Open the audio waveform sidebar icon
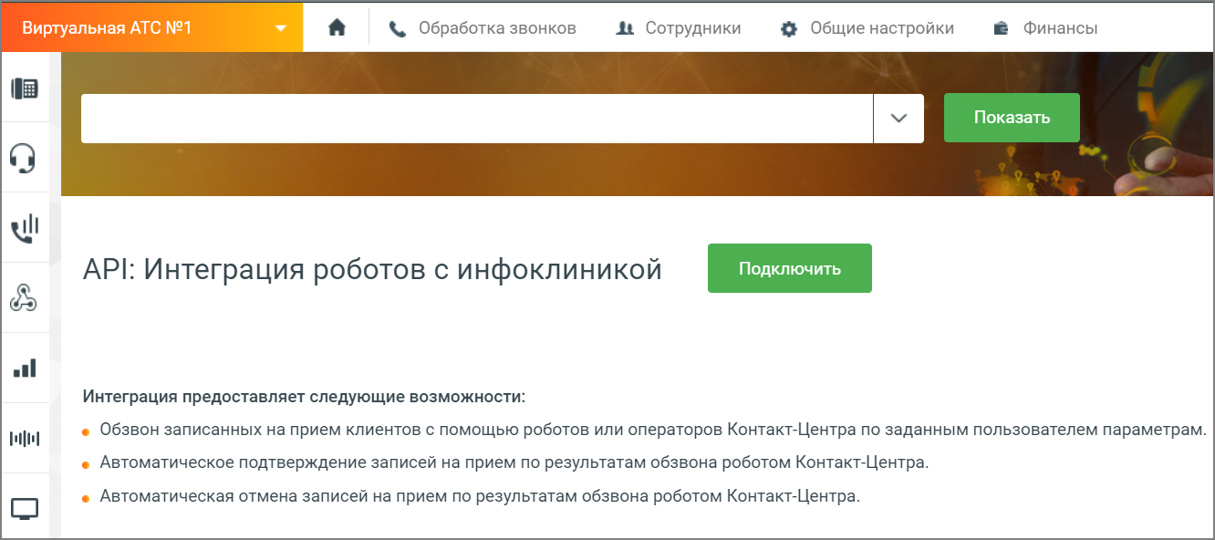 (24, 438)
